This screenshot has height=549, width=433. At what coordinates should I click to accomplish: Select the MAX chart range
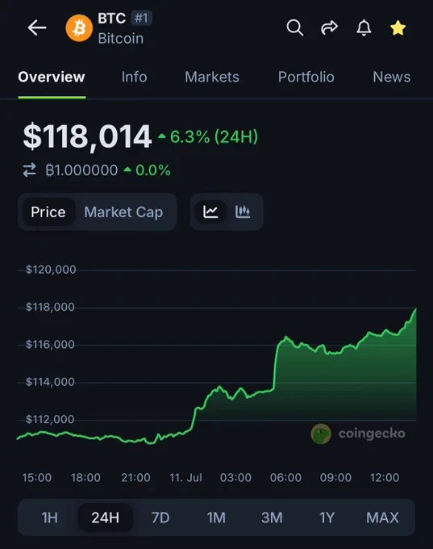tap(383, 518)
